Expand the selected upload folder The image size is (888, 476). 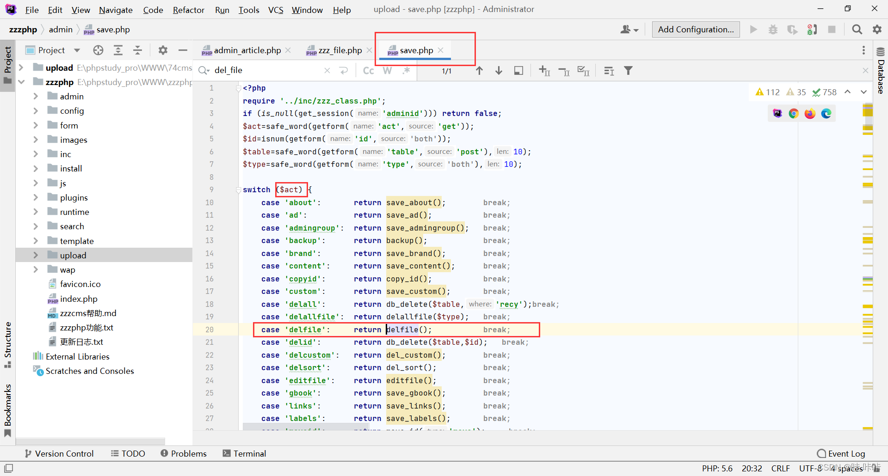[x=36, y=255]
